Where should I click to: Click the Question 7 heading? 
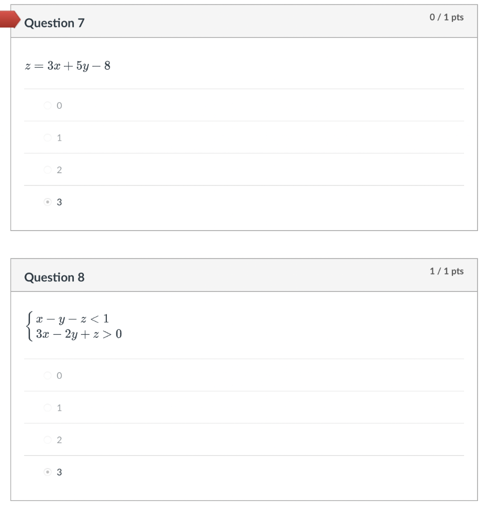(x=54, y=22)
